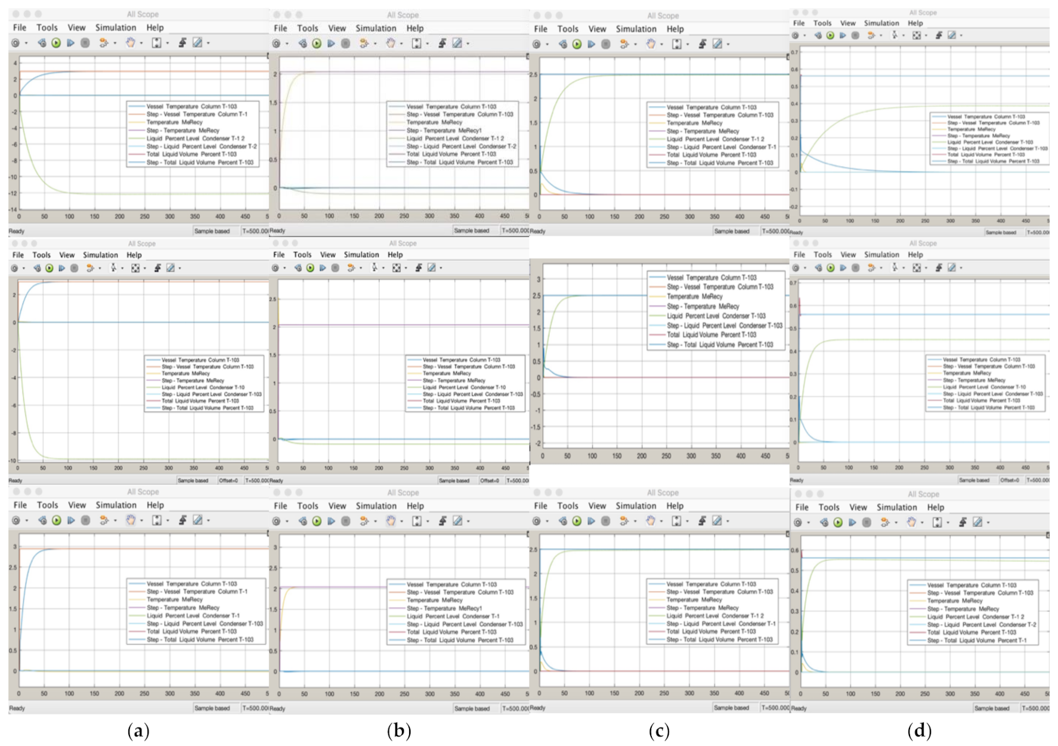Viewport: 1058px width, 746px height.
Task: Expand Configuration gear dropdown arrow in top-row scope (b)
Action: pos(287,44)
